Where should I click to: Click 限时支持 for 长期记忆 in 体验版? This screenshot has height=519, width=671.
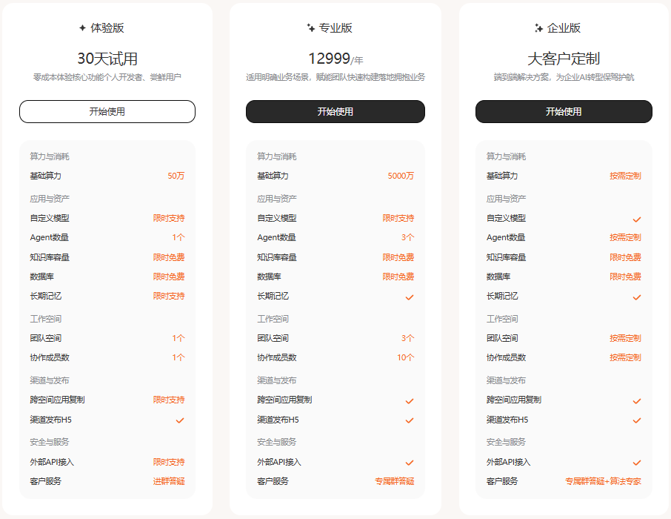(169, 296)
